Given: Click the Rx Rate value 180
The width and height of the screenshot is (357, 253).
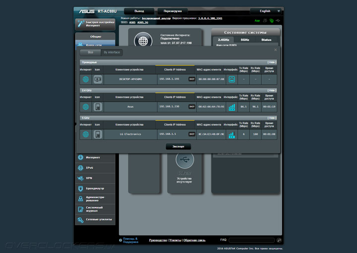Looking at the screenshot, I should tap(255, 134).
